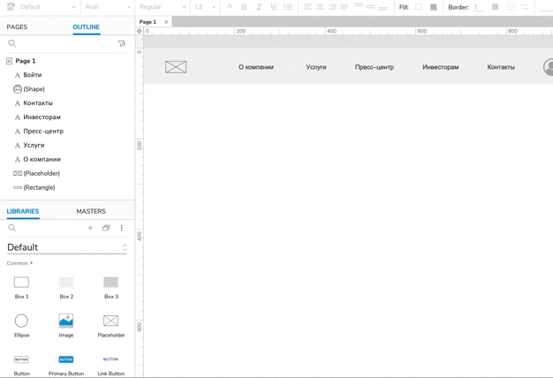Select the О компании item in outline

pyautogui.click(x=42, y=159)
